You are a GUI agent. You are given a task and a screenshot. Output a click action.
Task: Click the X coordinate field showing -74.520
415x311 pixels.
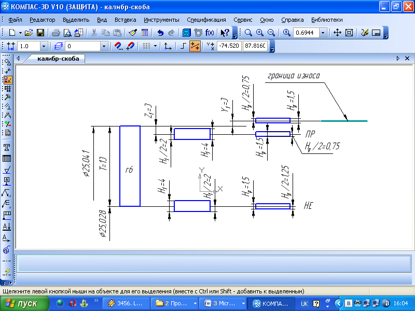click(229, 46)
